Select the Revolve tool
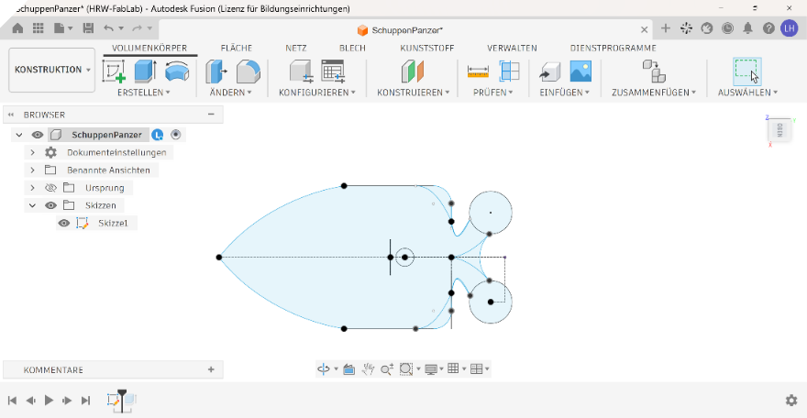This screenshot has width=807, height=418. 177,71
